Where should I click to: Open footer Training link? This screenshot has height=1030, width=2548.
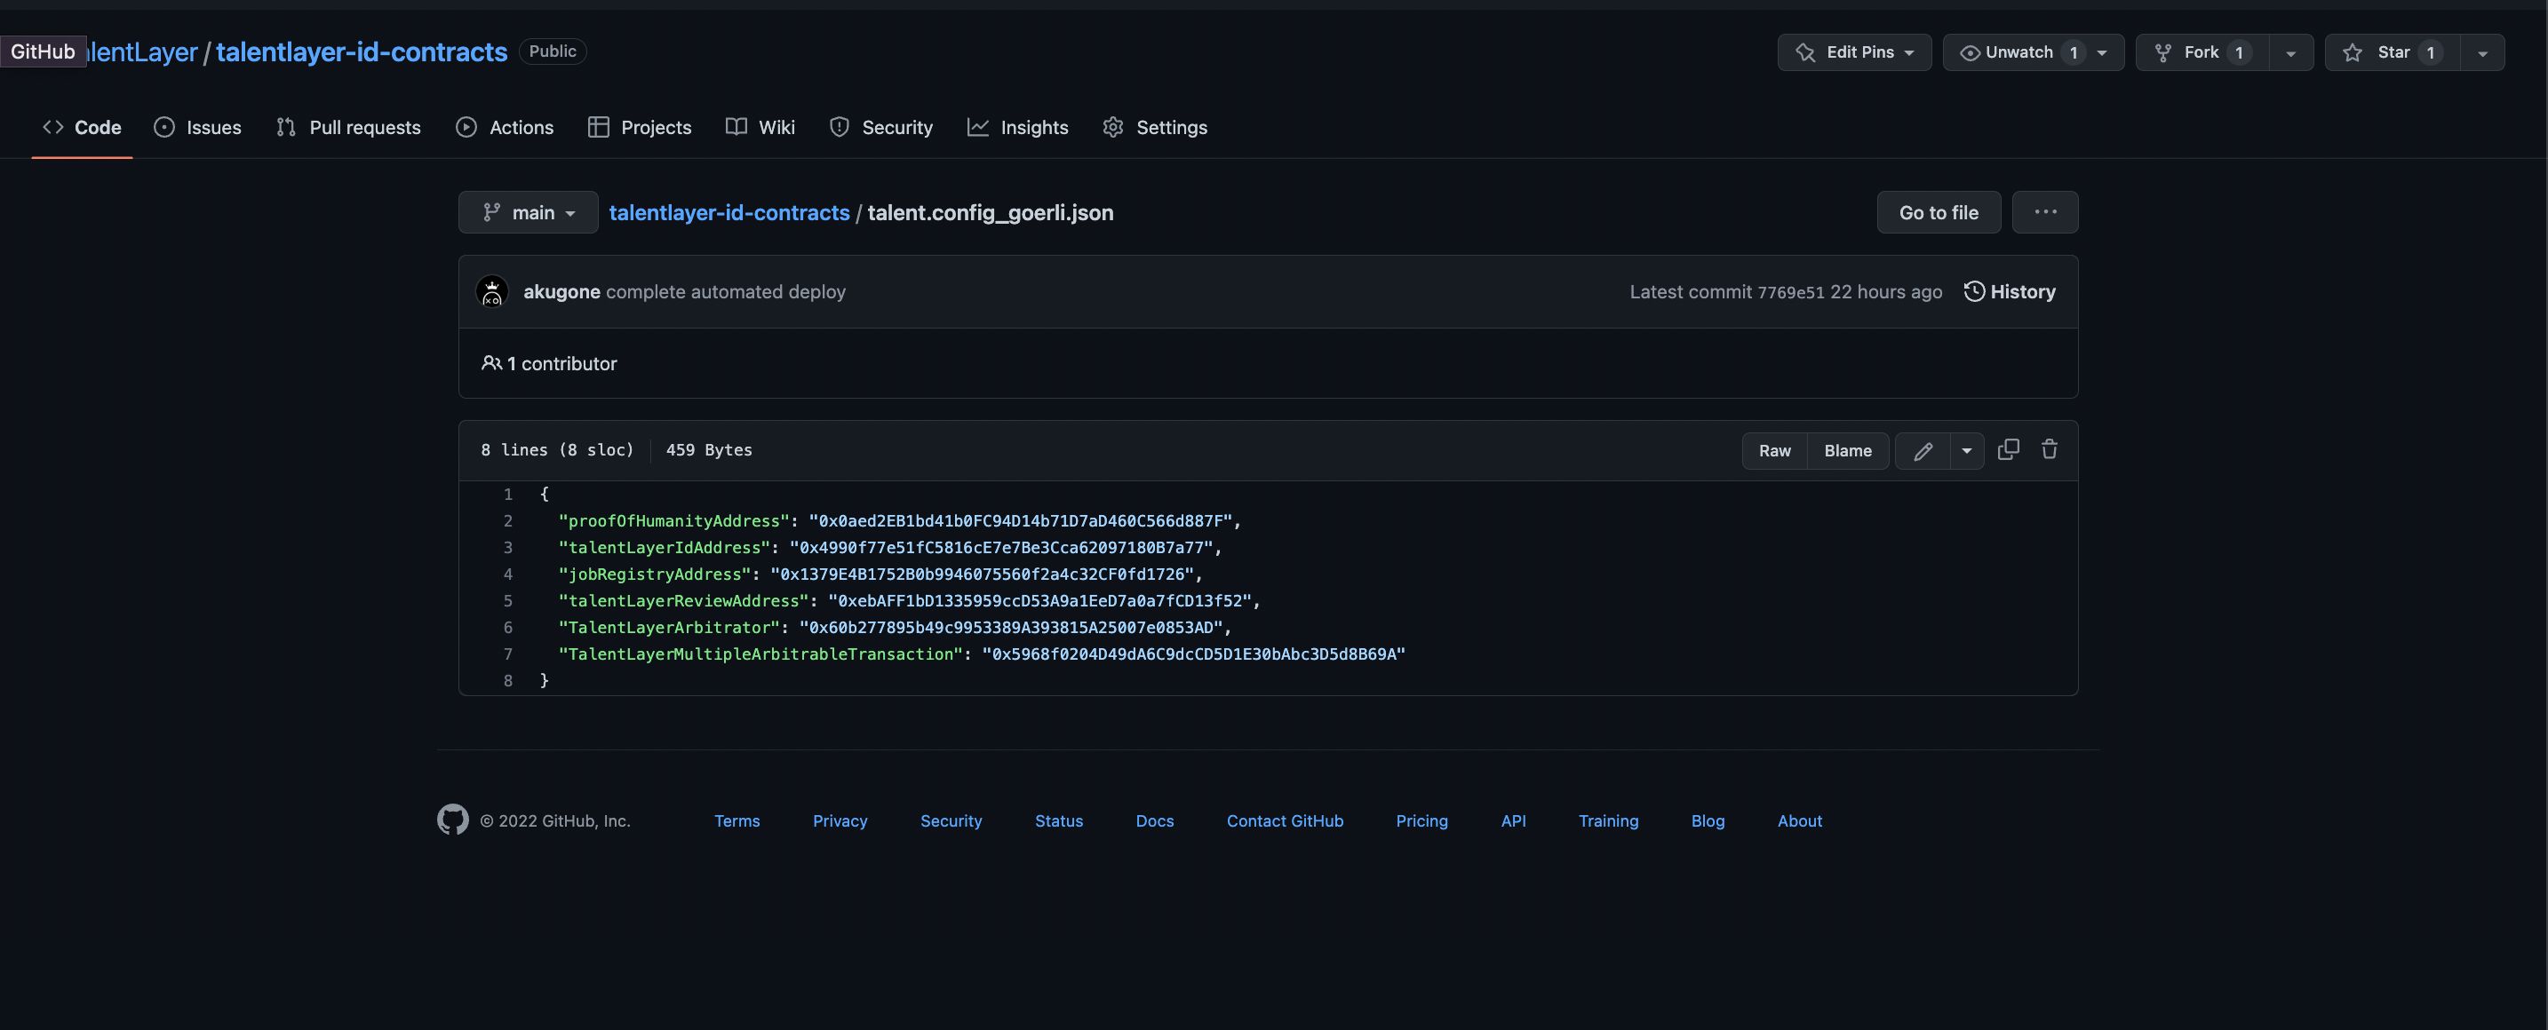pos(1608,820)
